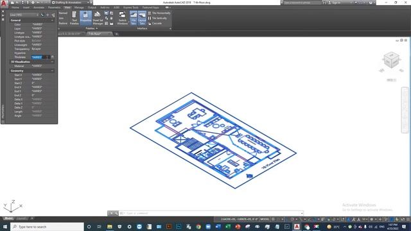Image resolution: width=411 pixels, height=231 pixels.
Task: Click the Switch Windows button
Action: point(122,18)
